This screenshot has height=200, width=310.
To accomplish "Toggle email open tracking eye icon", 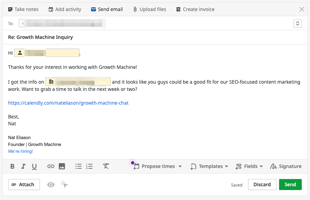I will coord(51,185).
